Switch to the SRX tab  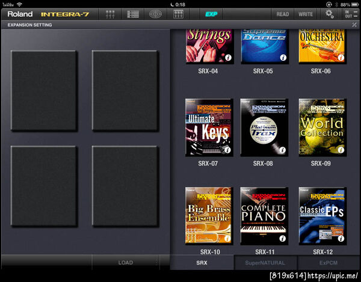pos(202,263)
